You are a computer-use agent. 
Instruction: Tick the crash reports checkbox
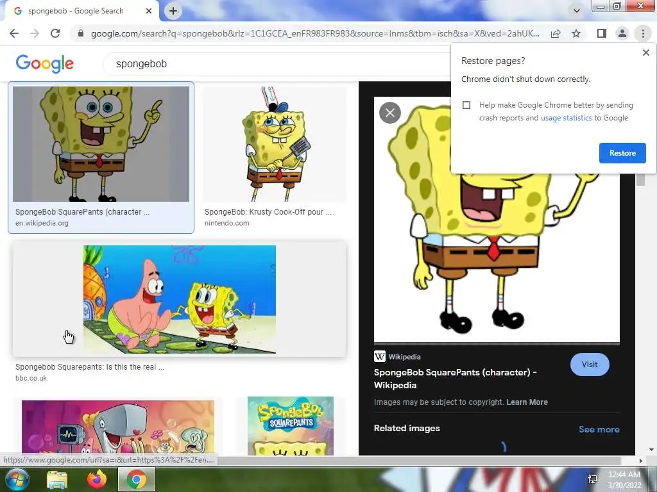466,105
